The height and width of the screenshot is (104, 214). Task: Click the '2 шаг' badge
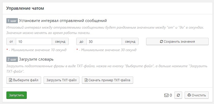(x=12, y=60)
